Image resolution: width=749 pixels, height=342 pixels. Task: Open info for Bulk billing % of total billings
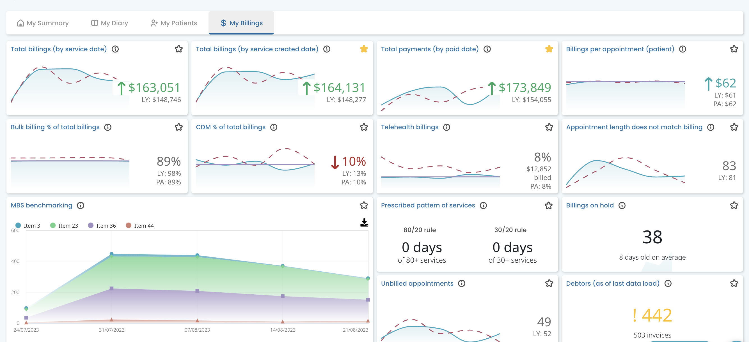tap(107, 127)
